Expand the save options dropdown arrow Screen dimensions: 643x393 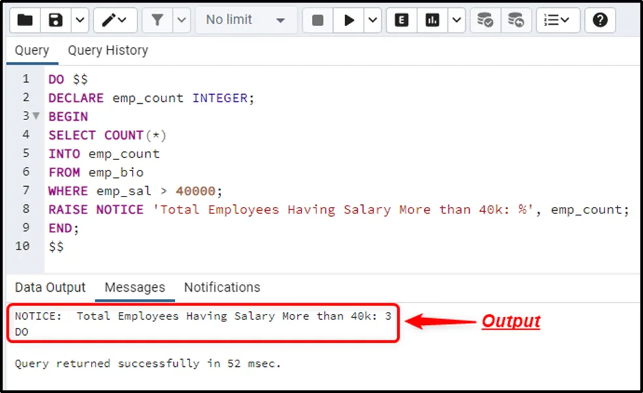[78, 20]
